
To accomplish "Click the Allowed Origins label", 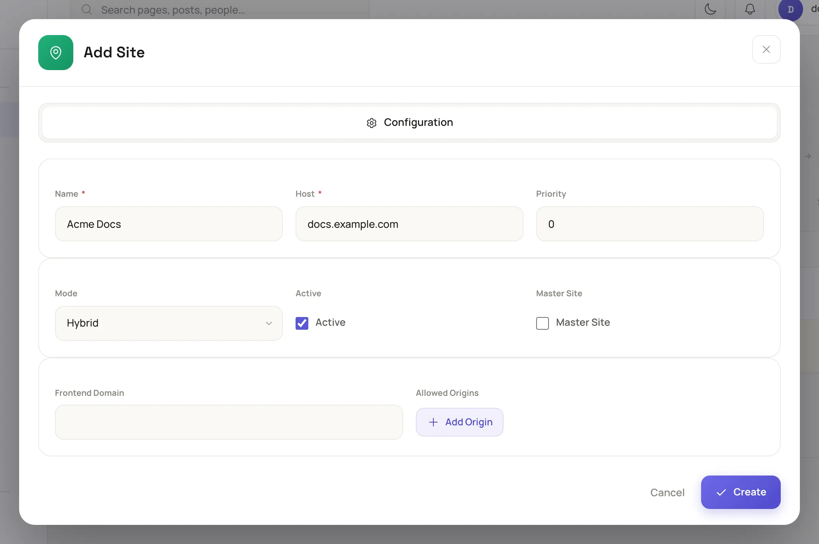I will coord(447,393).
